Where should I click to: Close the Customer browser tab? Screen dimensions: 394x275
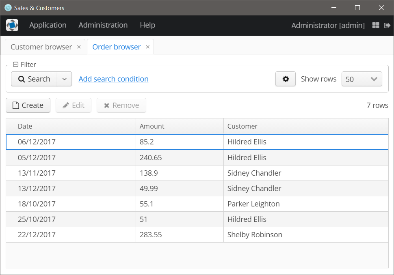(79, 47)
